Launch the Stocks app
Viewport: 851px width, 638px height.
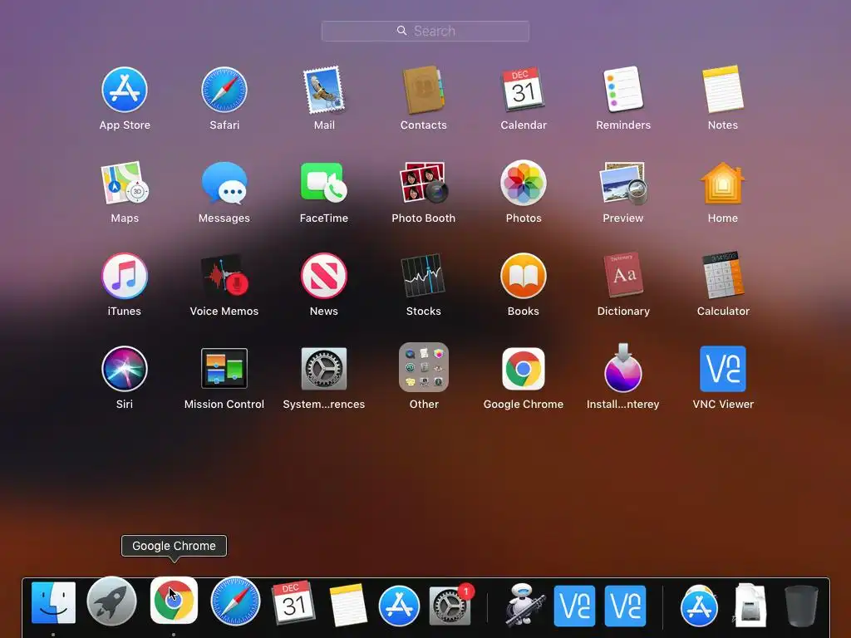click(423, 276)
